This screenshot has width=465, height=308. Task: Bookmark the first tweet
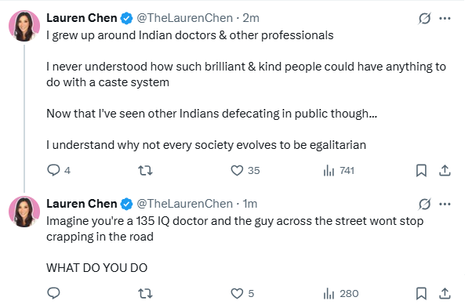point(421,170)
